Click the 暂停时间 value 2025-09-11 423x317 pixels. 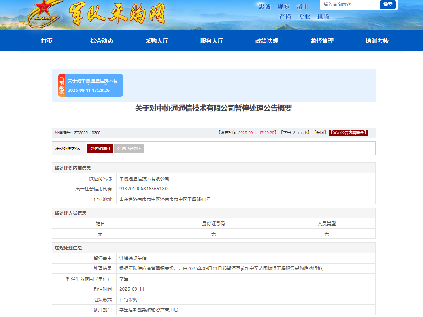[132, 289]
